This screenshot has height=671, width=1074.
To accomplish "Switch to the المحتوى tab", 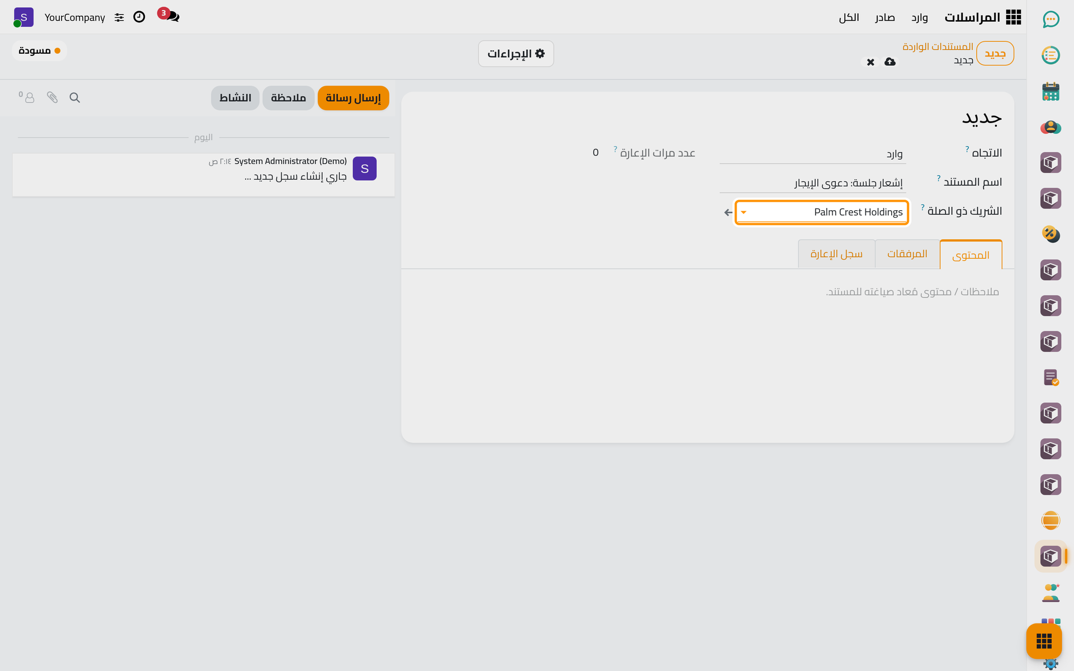I will pyautogui.click(x=971, y=255).
